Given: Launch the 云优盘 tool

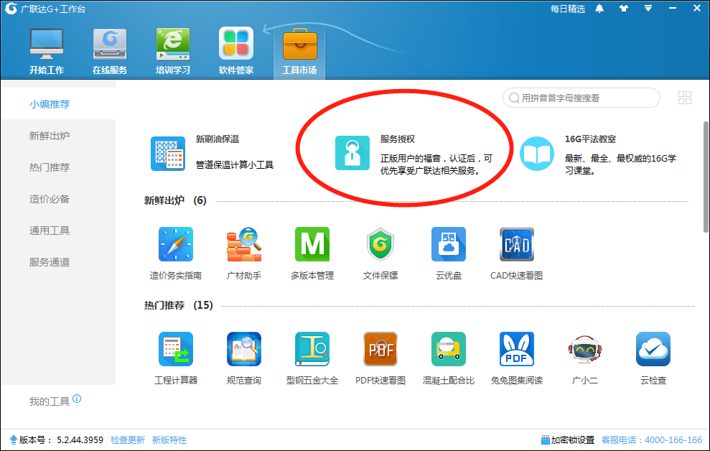Looking at the screenshot, I should pyautogui.click(x=449, y=244).
